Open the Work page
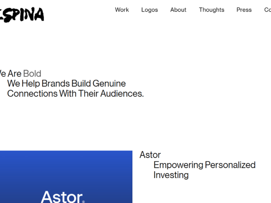Screen dimensions: 271x203 [x=122, y=10]
